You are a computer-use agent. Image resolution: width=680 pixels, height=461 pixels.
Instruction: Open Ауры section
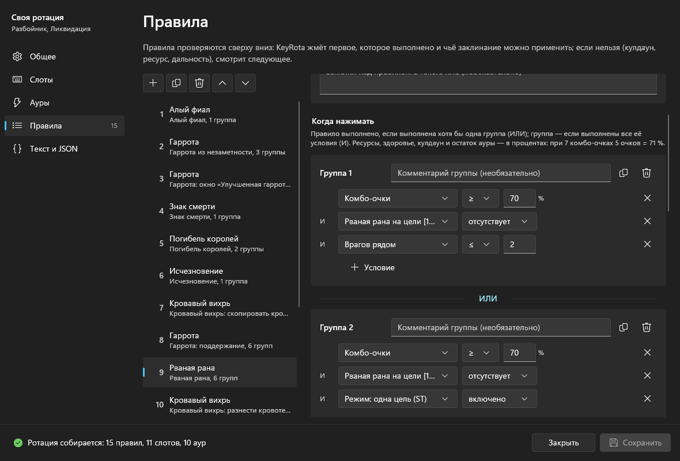click(x=65, y=103)
